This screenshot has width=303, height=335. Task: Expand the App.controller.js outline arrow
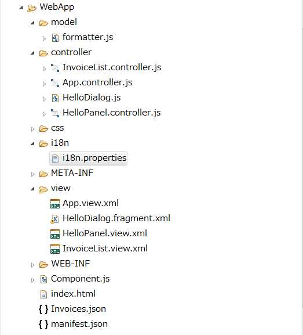(44, 84)
